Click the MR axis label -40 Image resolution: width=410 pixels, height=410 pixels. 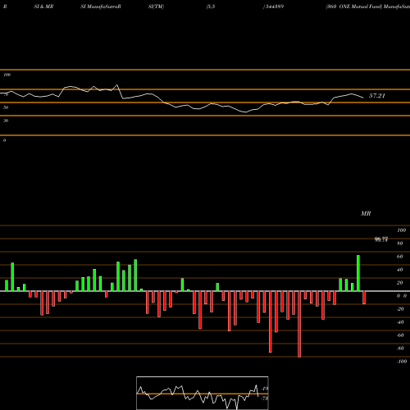coord(400,322)
